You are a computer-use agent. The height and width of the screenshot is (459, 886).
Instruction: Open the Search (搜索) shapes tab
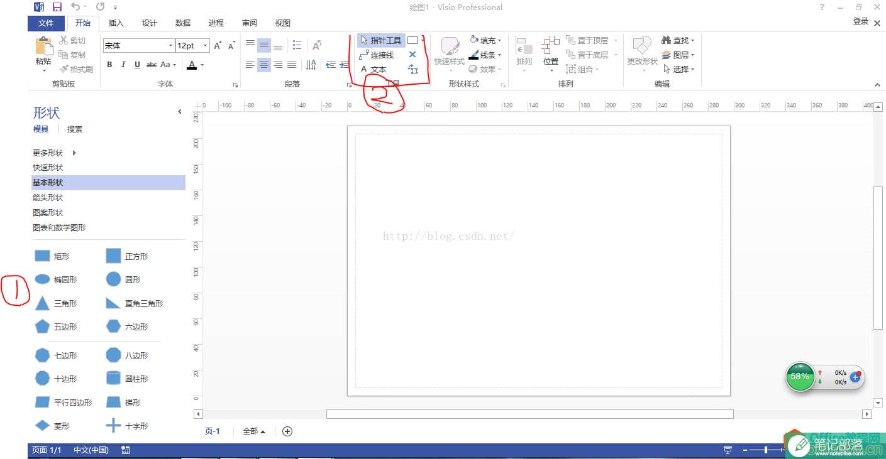pos(75,129)
